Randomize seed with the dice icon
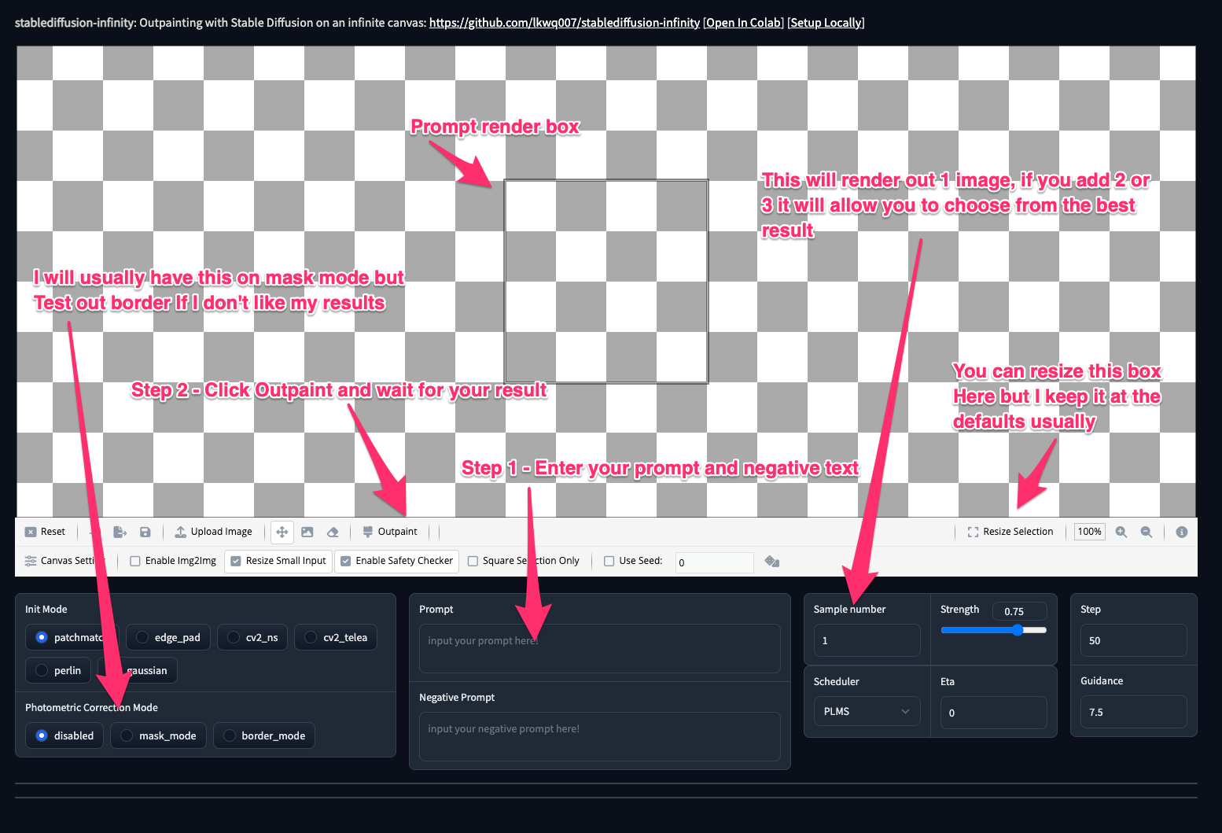This screenshot has width=1222, height=833. click(x=772, y=561)
